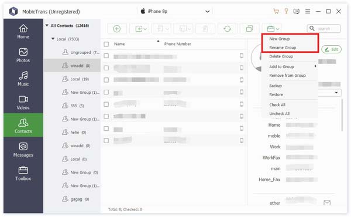Viewport: 351px width, 217px height.
Task: Select the winadd (8) group
Action: (x=72, y=66)
